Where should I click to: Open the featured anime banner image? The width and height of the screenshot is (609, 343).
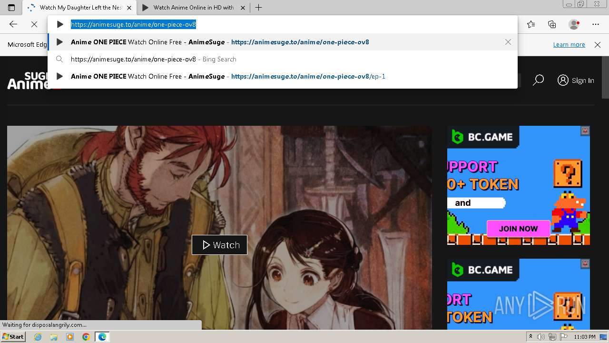coord(219,228)
